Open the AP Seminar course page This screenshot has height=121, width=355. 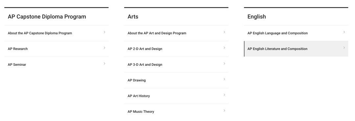pyautogui.click(x=17, y=65)
